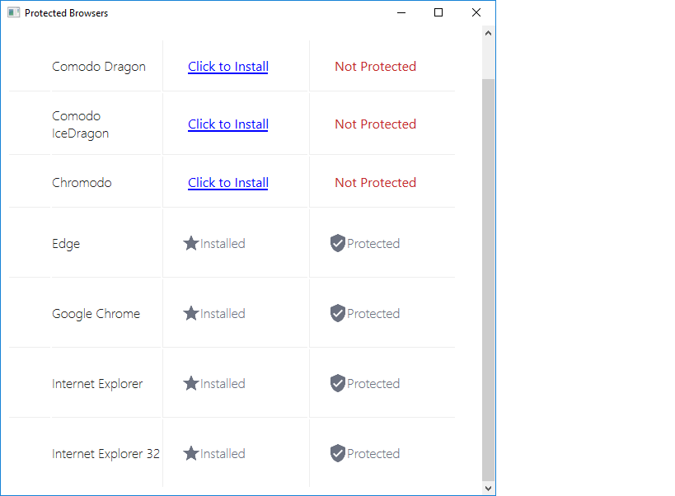
Task: Click the Internet Explorer protected shield icon
Action: coord(337,384)
